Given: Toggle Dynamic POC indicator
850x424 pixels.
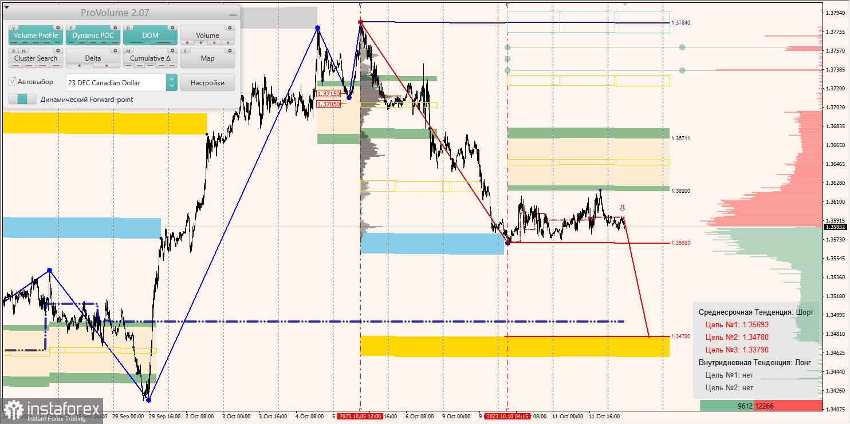Looking at the screenshot, I should [x=93, y=35].
